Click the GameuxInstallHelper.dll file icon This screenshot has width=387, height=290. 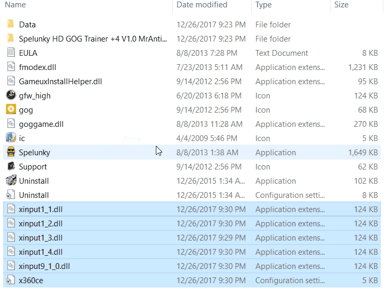tap(11, 81)
